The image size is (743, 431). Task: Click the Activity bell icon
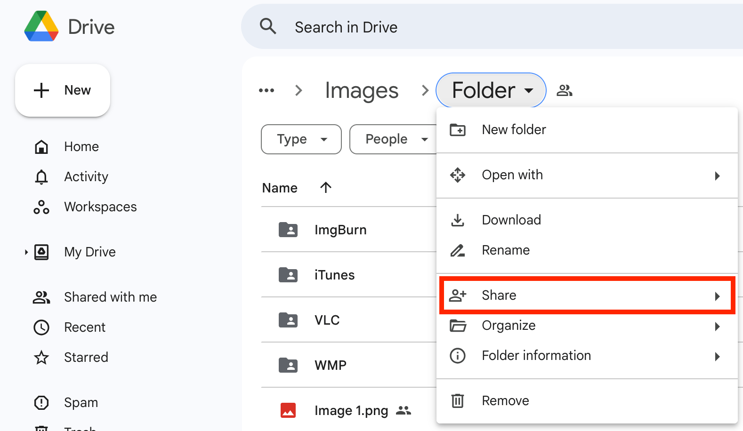pos(41,177)
